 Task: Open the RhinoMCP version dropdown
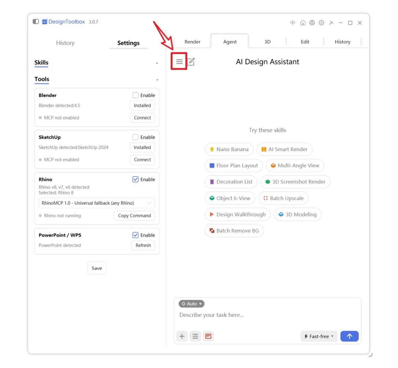click(97, 203)
